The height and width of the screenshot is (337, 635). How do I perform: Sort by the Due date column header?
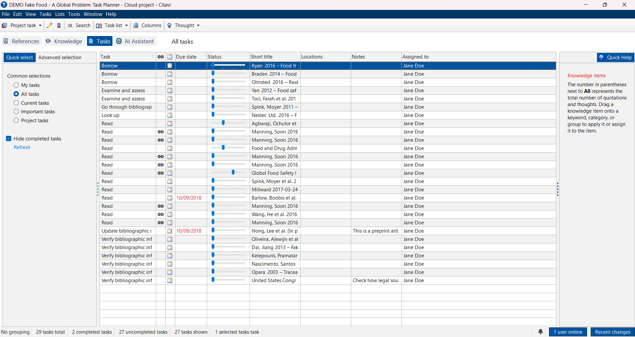[x=186, y=57]
